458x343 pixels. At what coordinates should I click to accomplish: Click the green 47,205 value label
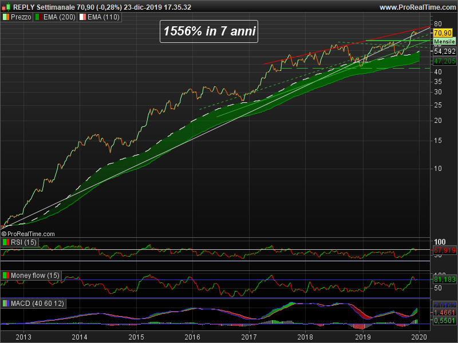pos(445,61)
